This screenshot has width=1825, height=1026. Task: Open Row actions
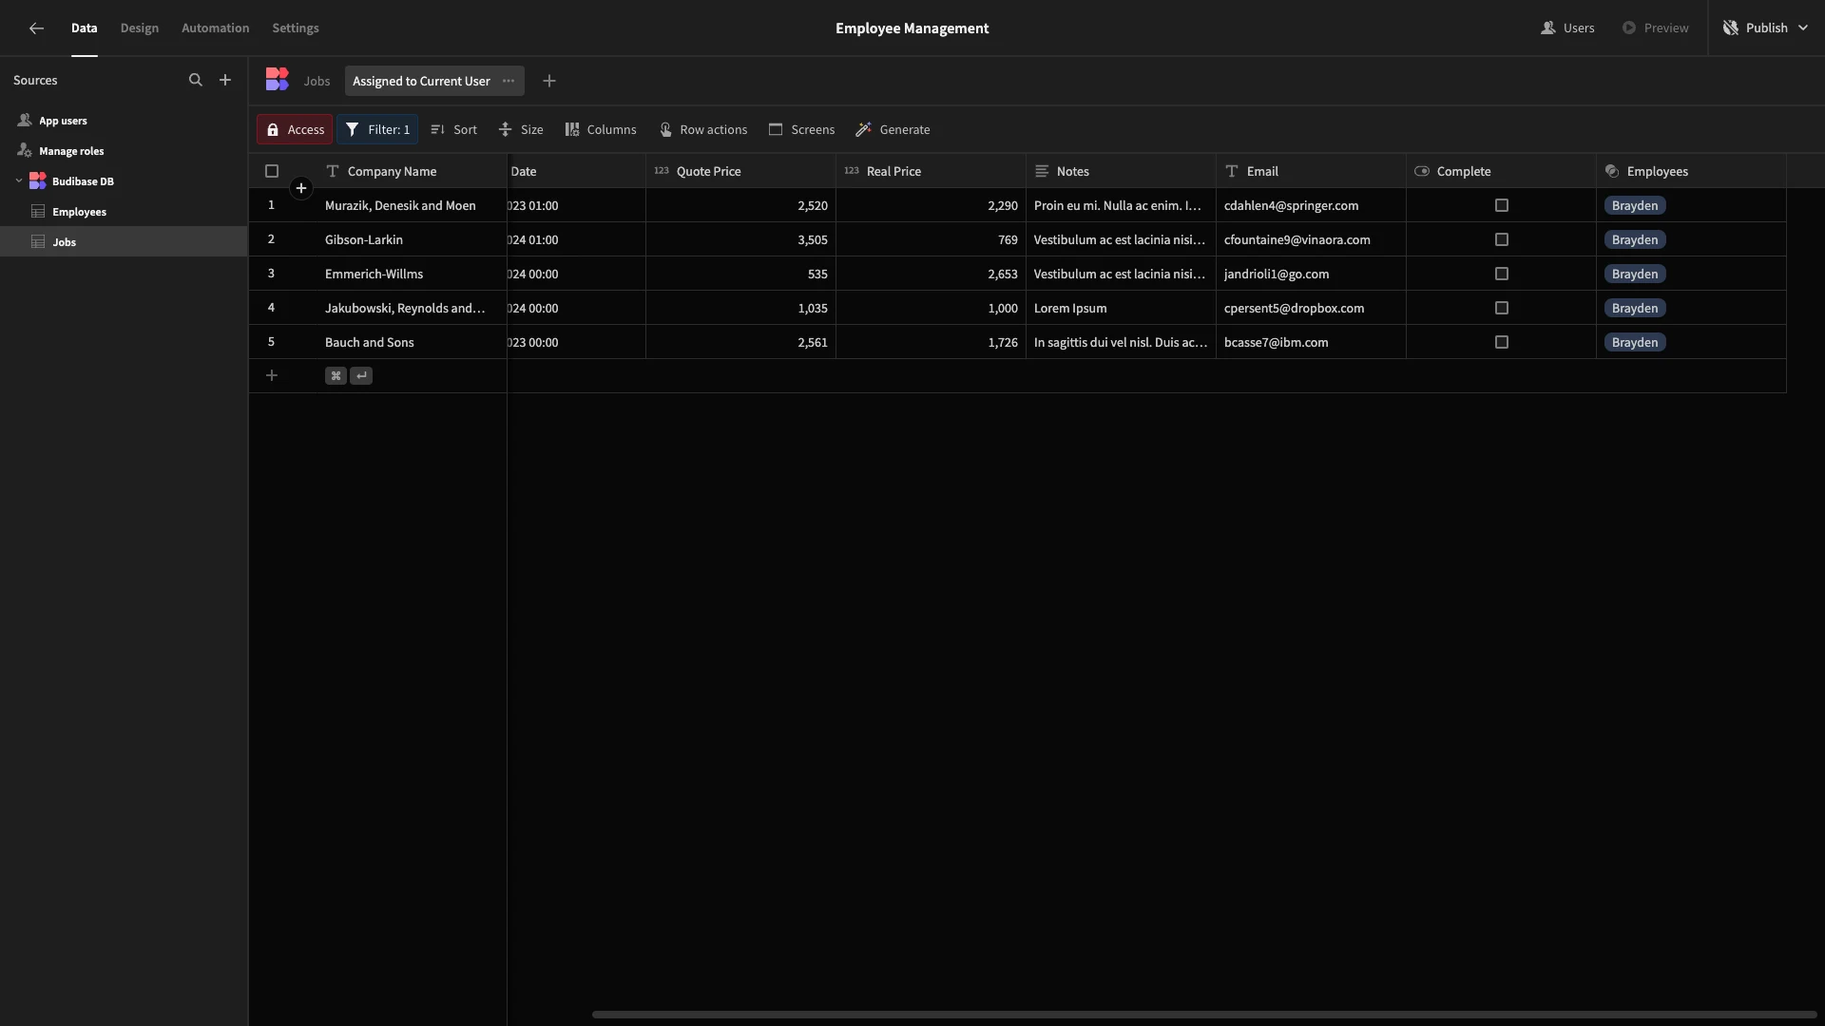[x=703, y=129]
